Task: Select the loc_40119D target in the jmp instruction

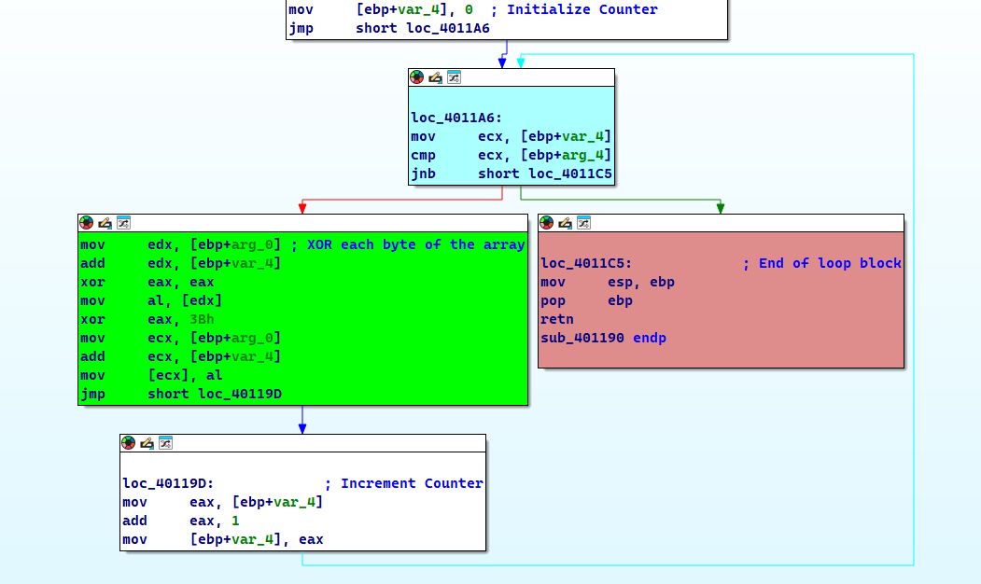Action: [239, 394]
